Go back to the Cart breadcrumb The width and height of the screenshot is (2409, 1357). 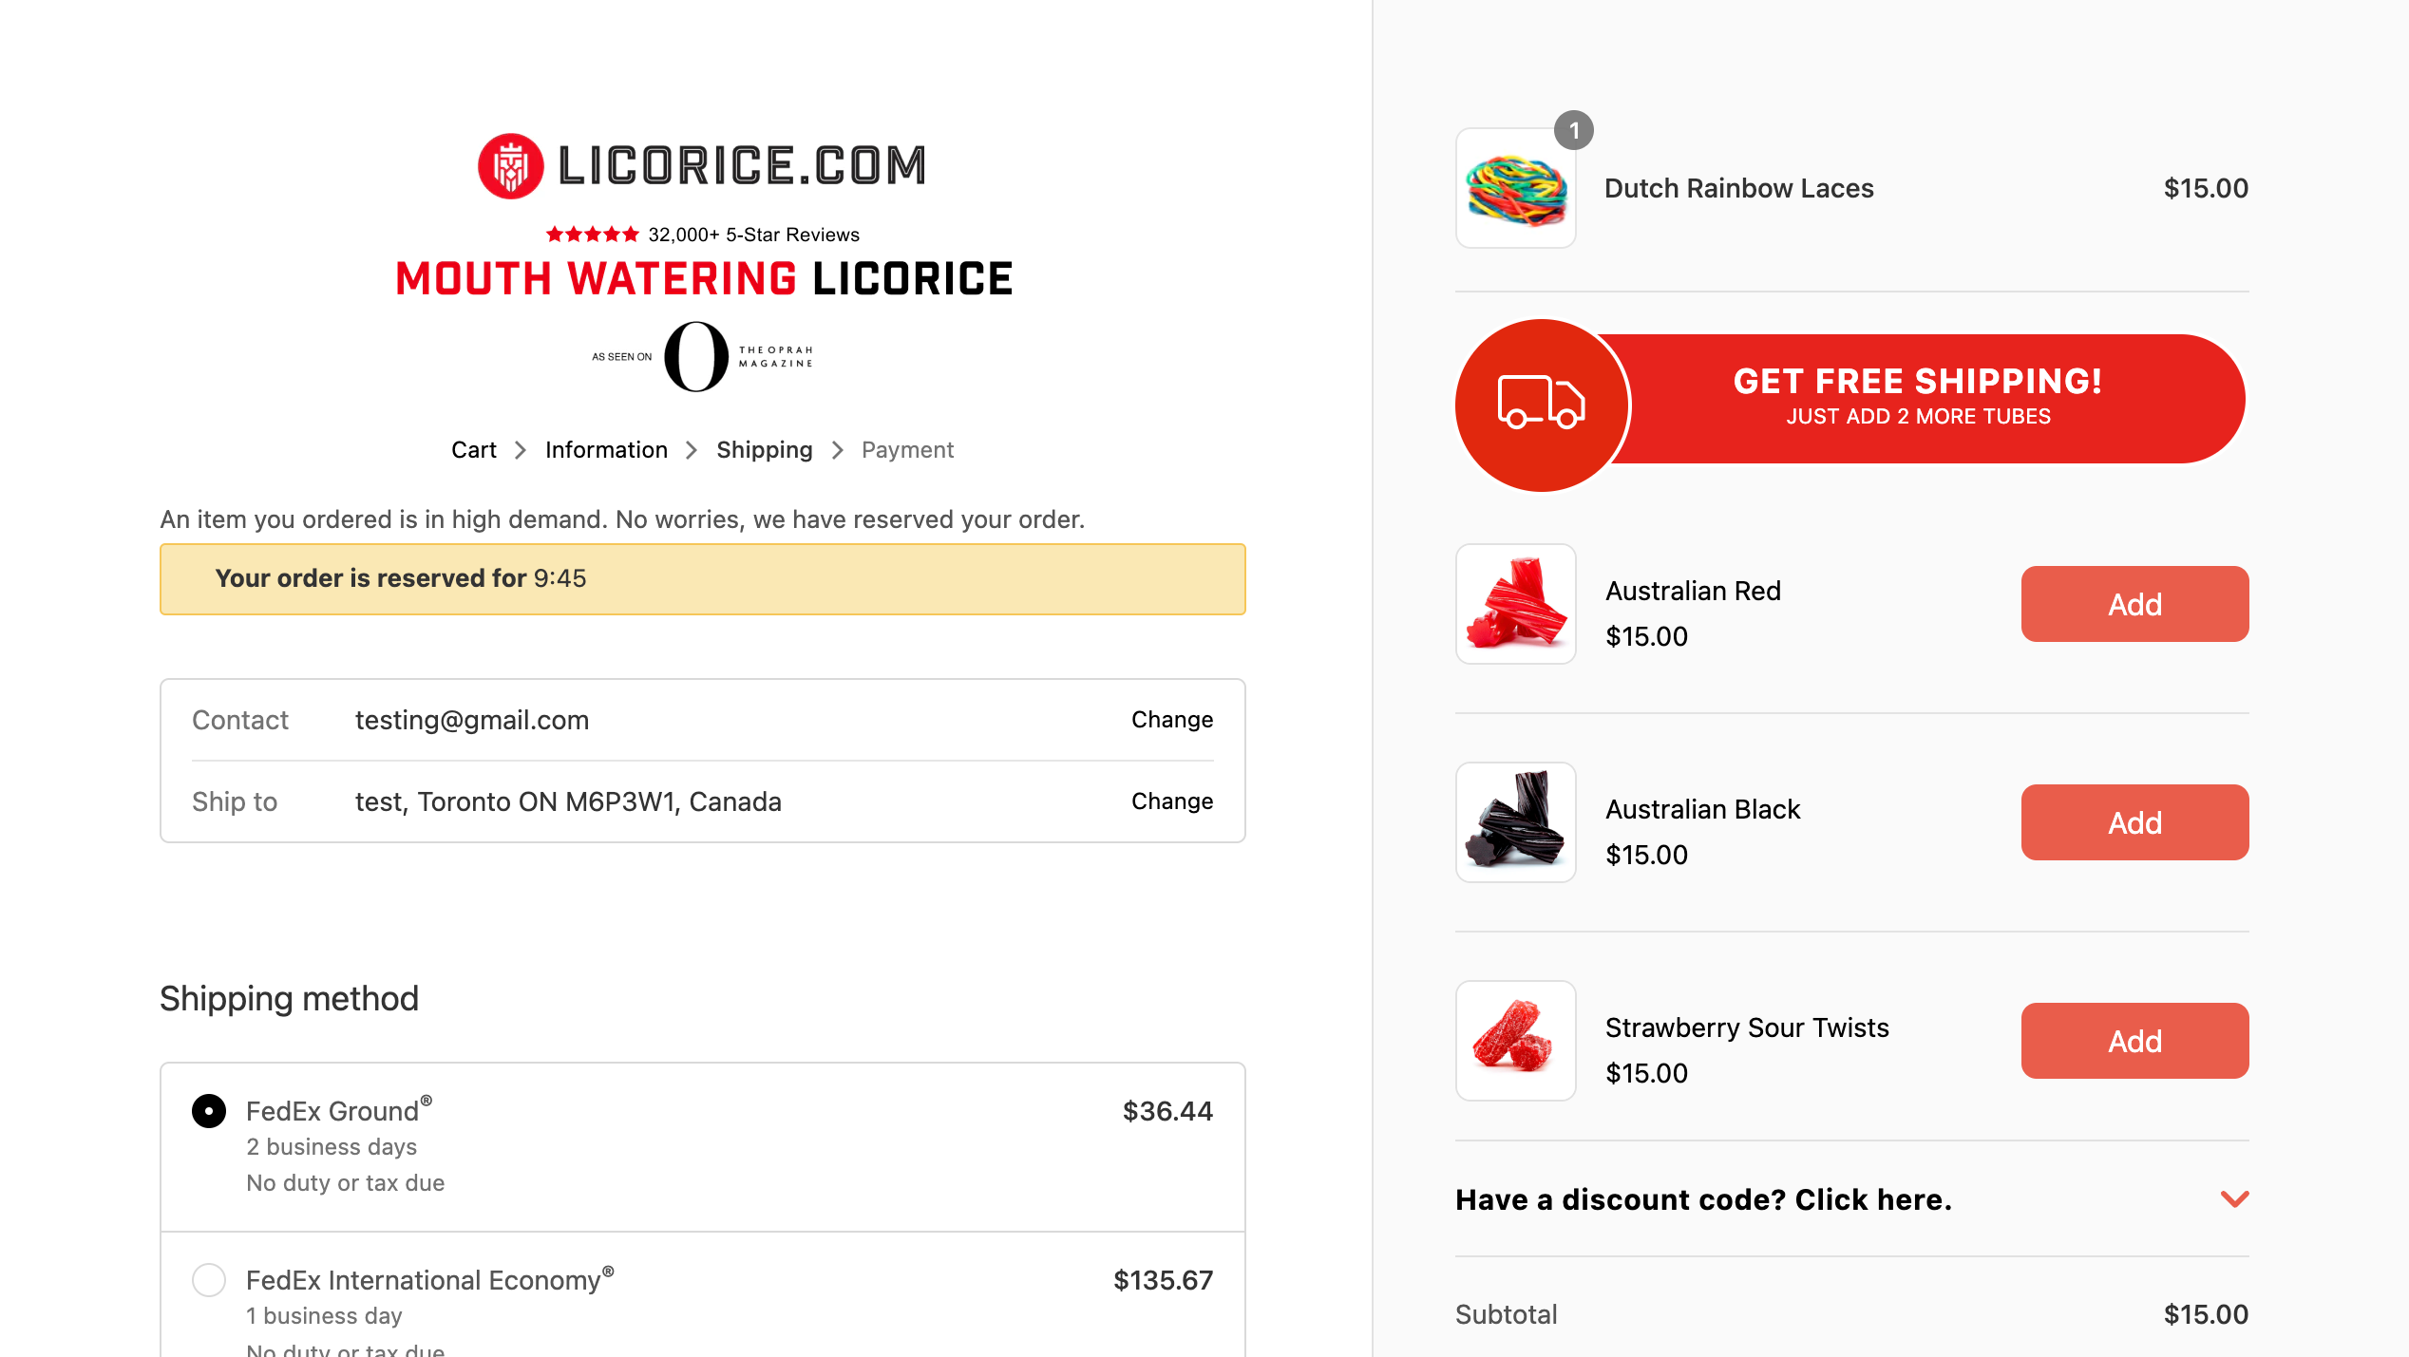point(474,450)
